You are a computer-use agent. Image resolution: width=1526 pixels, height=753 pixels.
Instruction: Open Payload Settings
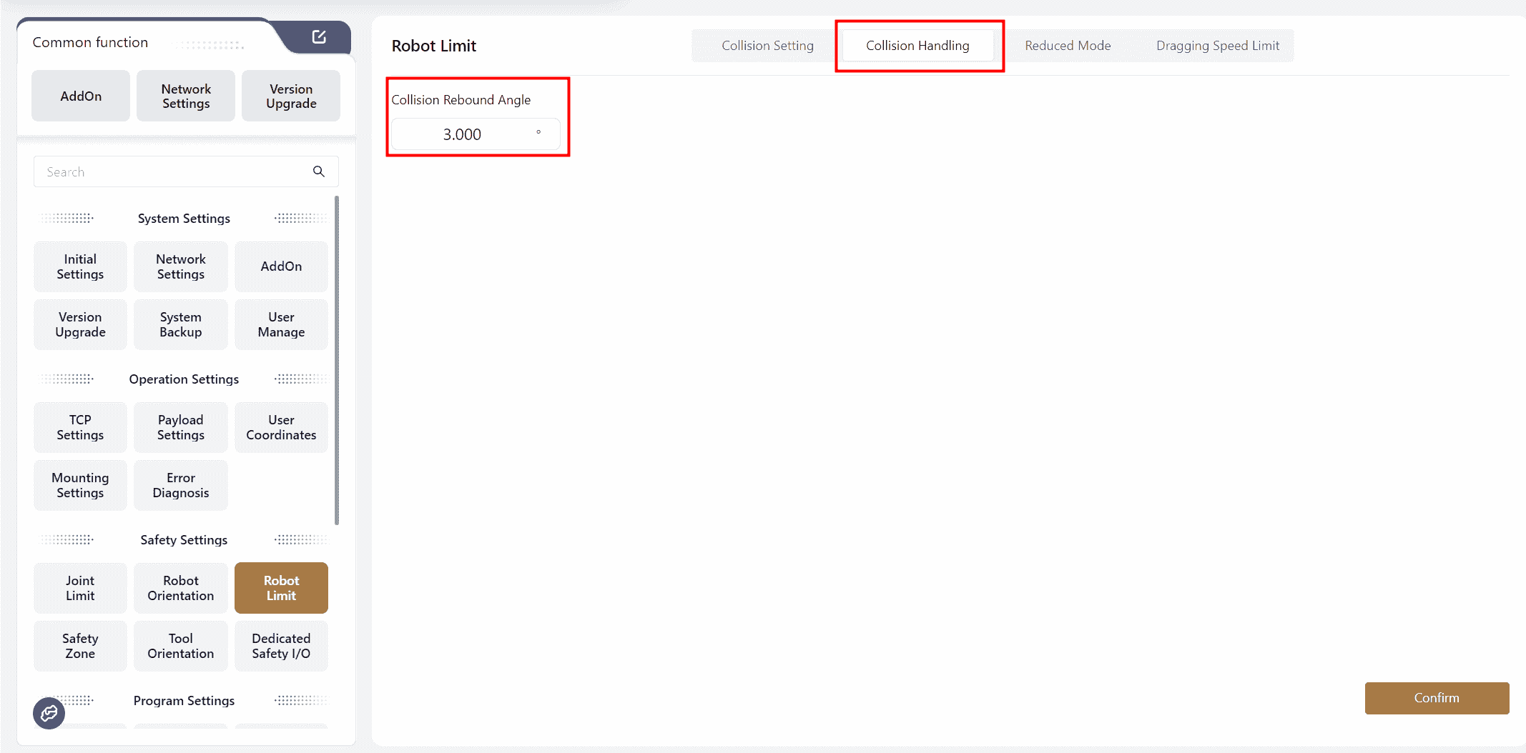[180, 427]
